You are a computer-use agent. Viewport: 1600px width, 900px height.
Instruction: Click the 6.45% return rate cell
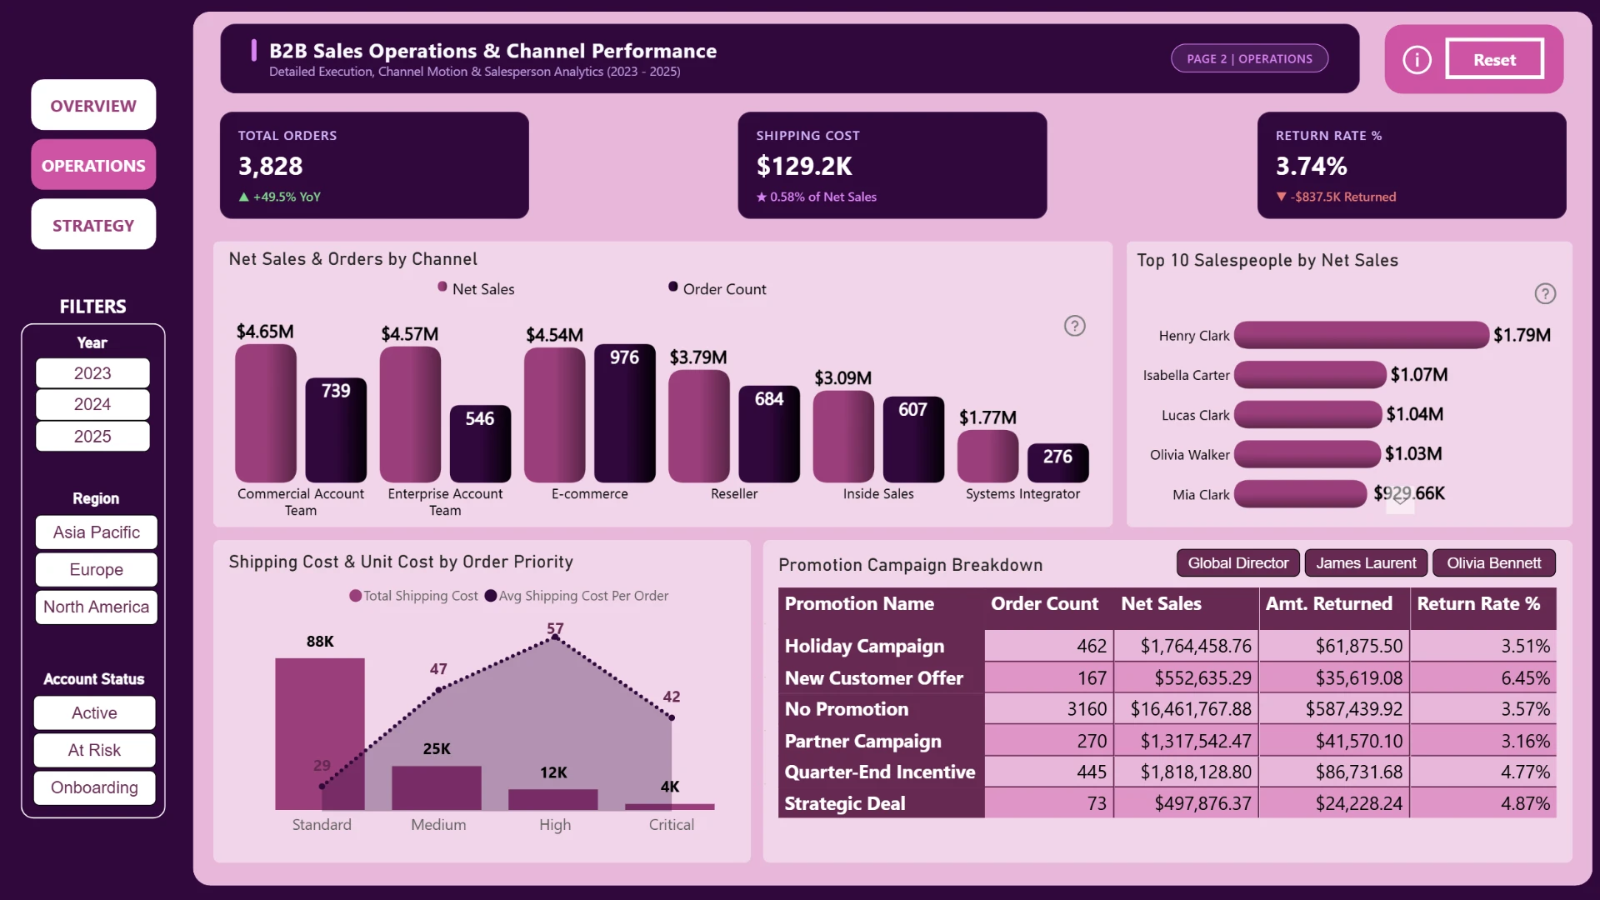point(1483,678)
